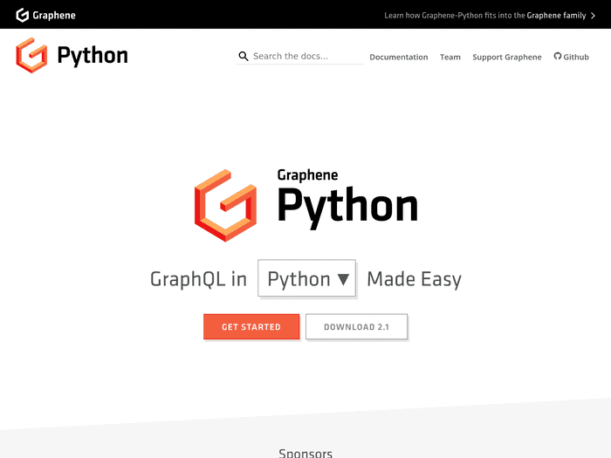Click the large orange G hero logo

coord(225,205)
